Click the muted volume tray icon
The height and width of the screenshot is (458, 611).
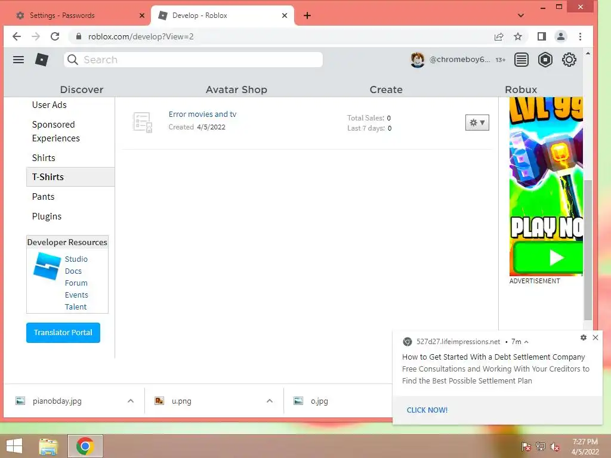tap(555, 447)
